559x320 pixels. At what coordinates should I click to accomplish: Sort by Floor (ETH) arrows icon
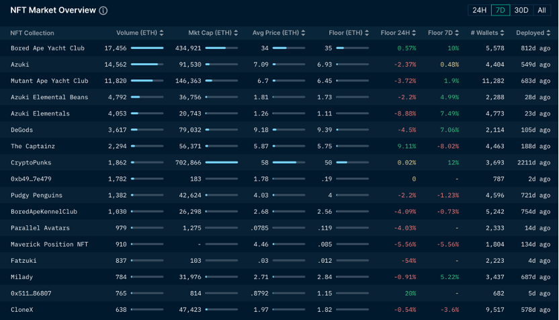coord(367,33)
